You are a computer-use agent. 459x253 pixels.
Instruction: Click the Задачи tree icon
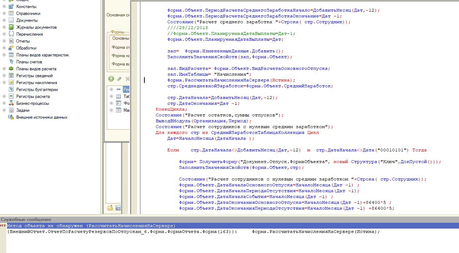click(x=11, y=110)
